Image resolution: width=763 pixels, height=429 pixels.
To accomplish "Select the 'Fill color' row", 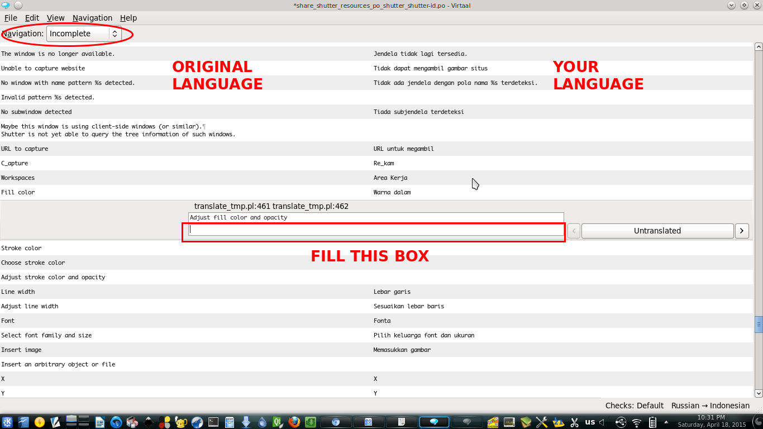I will click(376, 192).
